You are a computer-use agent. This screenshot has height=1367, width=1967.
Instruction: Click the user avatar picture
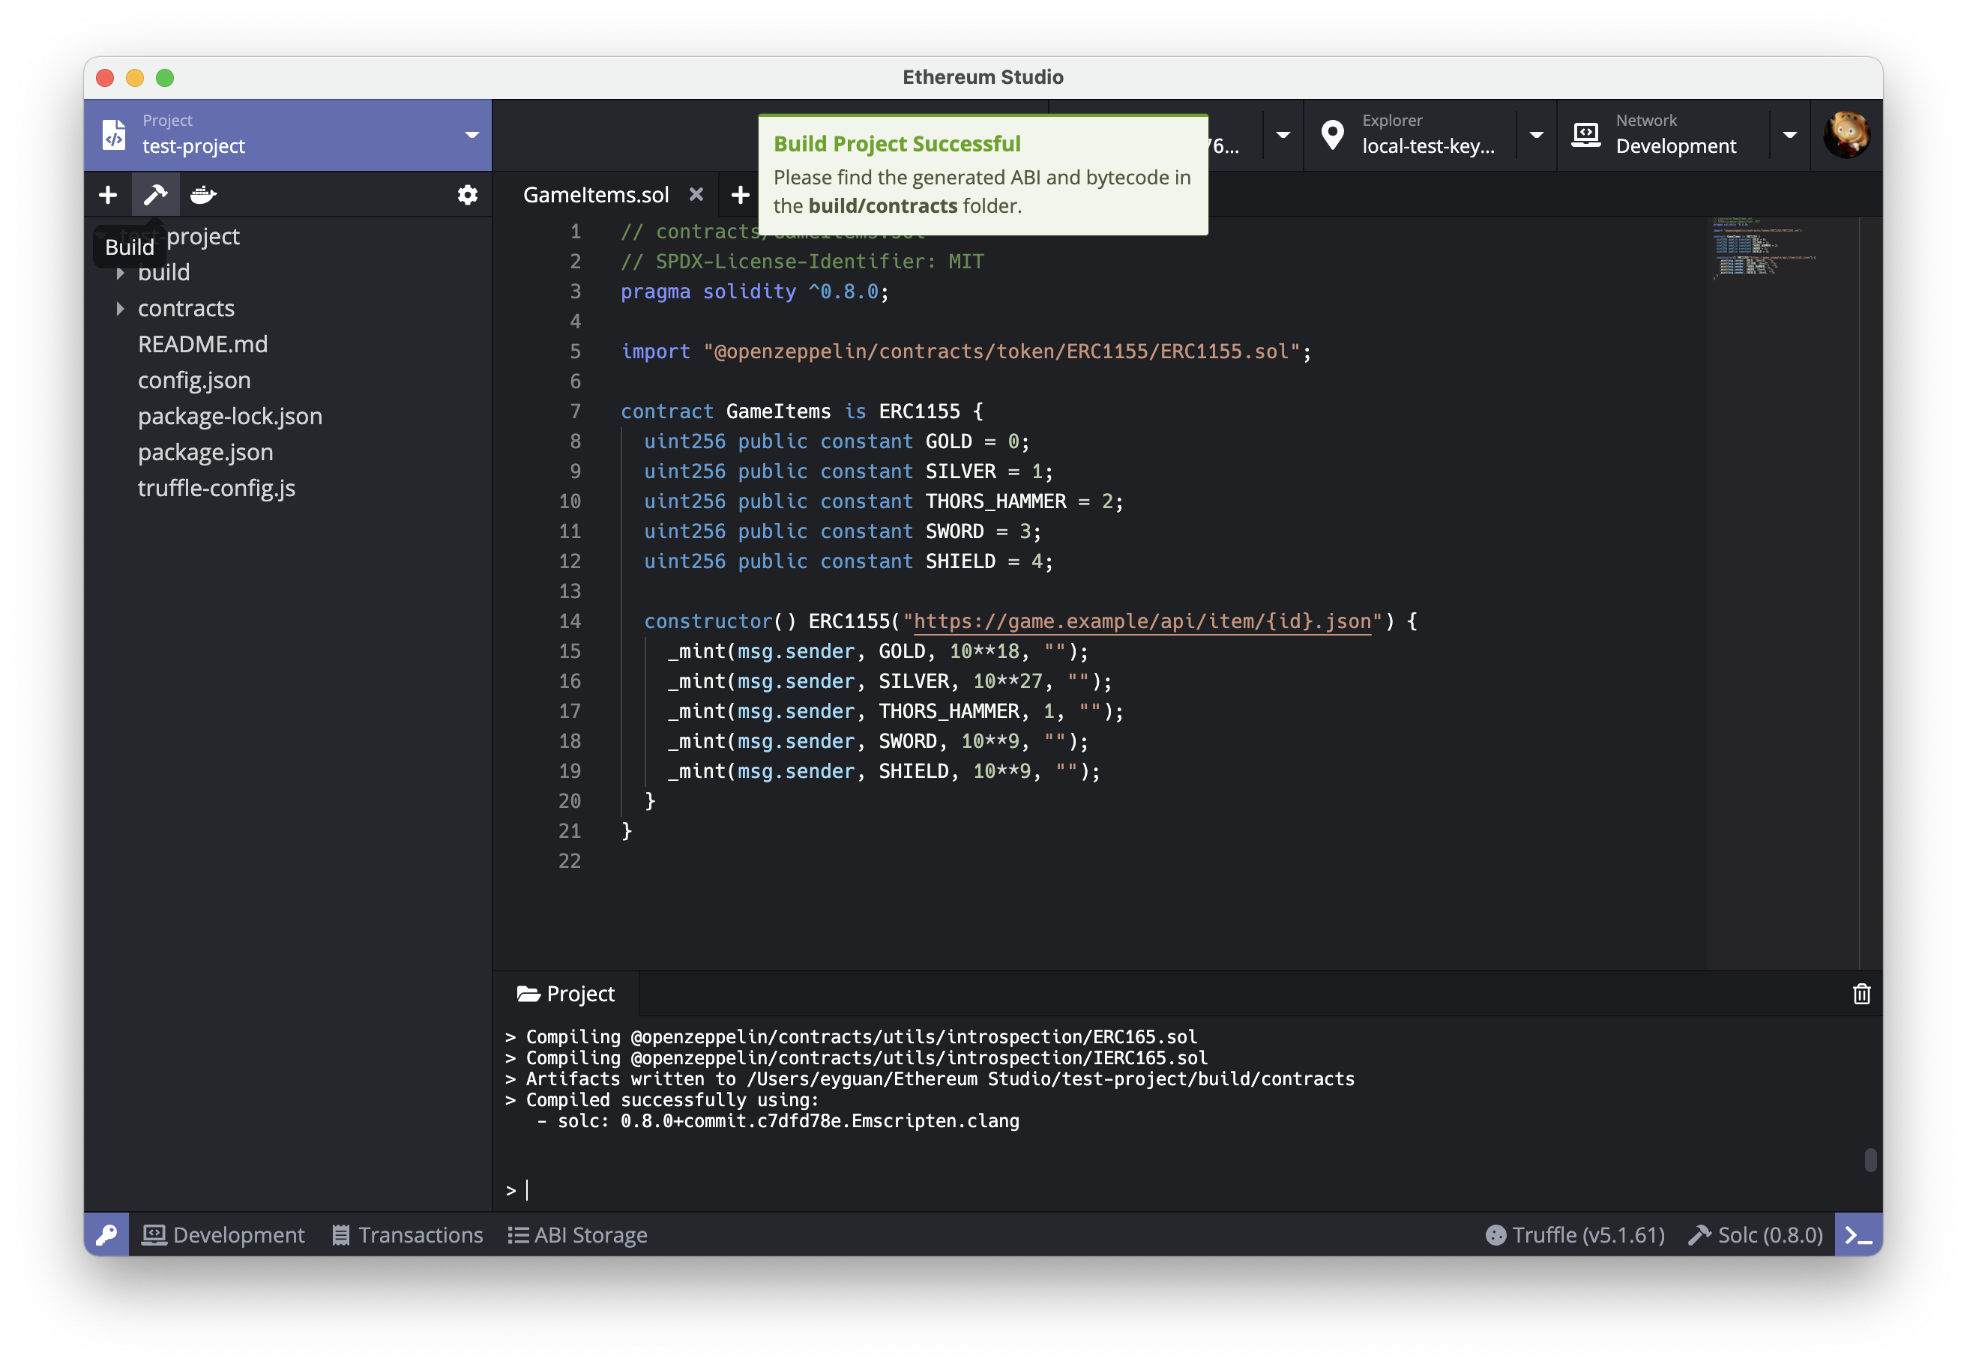tap(1846, 136)
